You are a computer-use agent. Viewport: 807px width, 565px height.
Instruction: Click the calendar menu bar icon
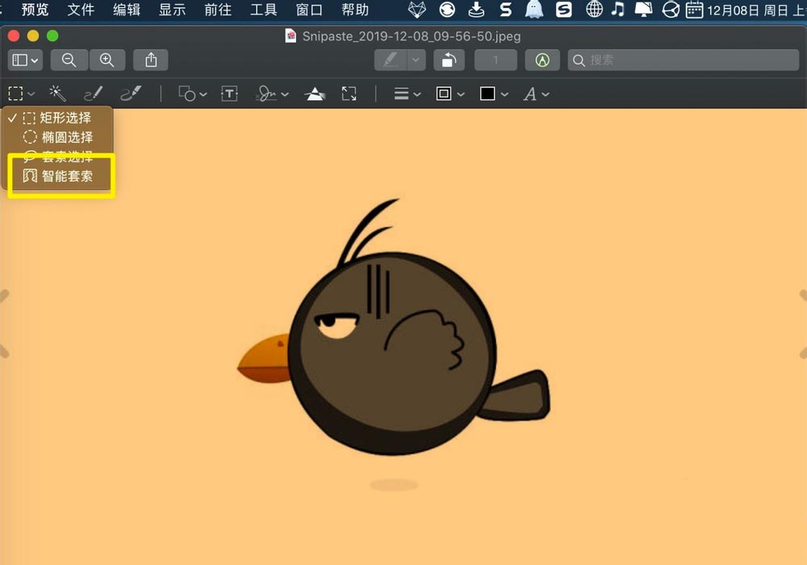[x=694, y=9]
